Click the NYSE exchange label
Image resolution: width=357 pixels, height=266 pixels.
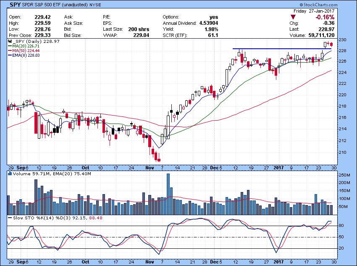95,5
